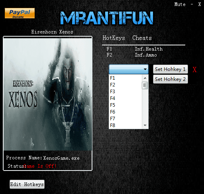This screenshot has width=204, height=194.
Task: Close the trainer with the top X
Action: coord(200,4)
